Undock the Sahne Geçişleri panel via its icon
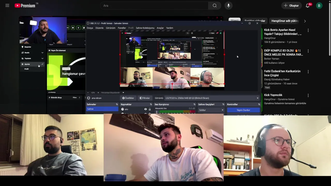Screen dimensions: 331x186 click(x=223, y=104)
